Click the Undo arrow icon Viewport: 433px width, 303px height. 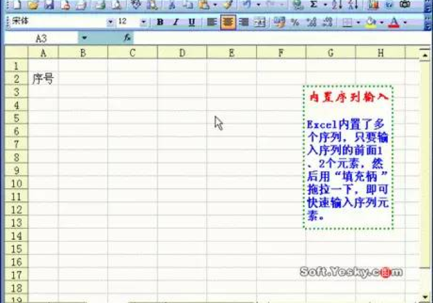(247, 4)
